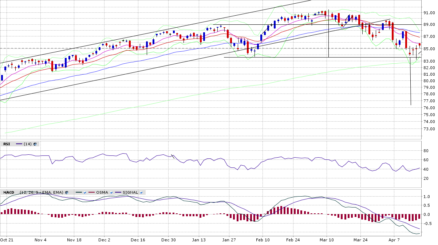Open MACD indicator settings globe icon

point(67,192)
